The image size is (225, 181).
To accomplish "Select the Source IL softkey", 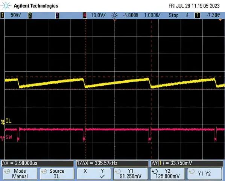I will coord(57,173).
